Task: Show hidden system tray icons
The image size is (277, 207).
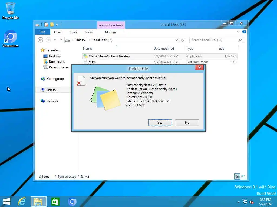Action: click(239, 202)
